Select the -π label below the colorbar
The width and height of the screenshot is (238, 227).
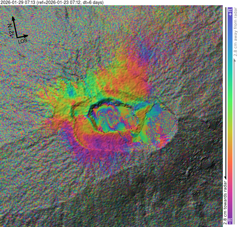pyautogui.click(x=230, y=221)
